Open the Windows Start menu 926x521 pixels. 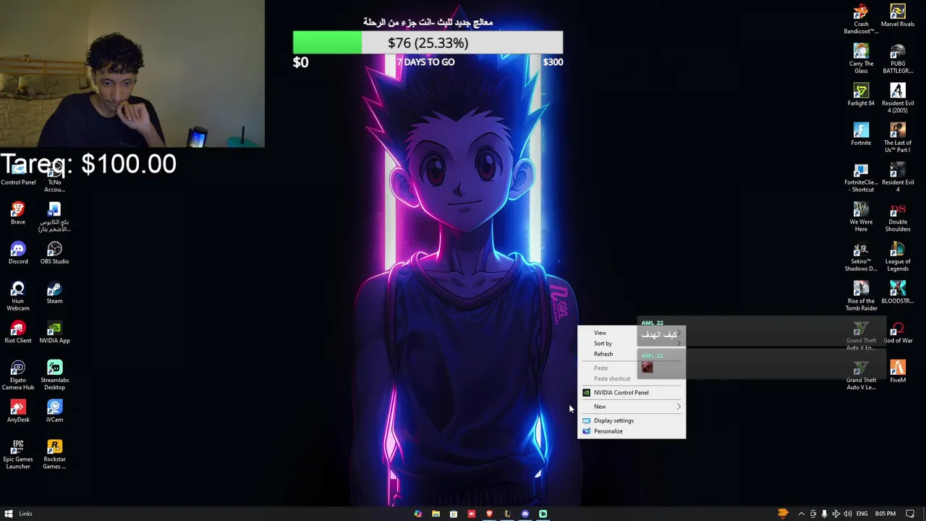click(x=9, y=514)
